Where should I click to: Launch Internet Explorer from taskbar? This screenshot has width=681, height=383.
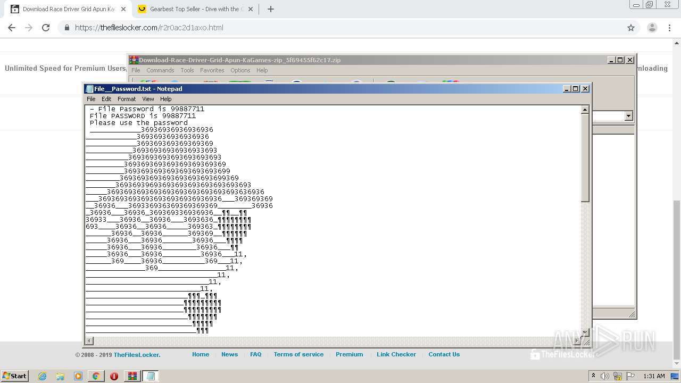click(x=42, y=376)
